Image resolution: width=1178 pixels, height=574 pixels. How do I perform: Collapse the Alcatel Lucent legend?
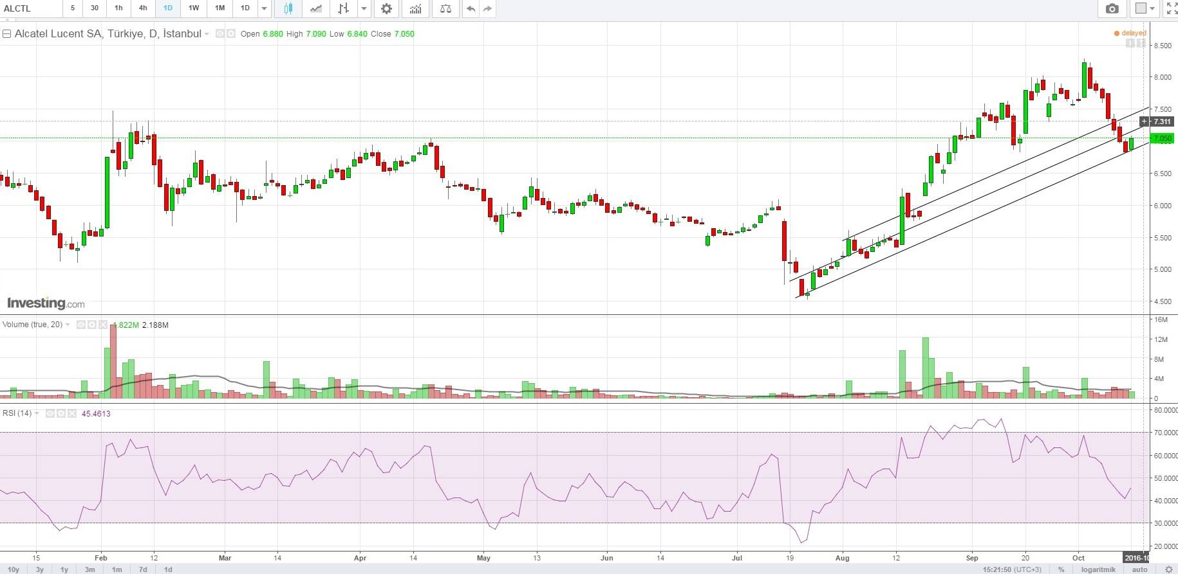click(x=7, y=34)
